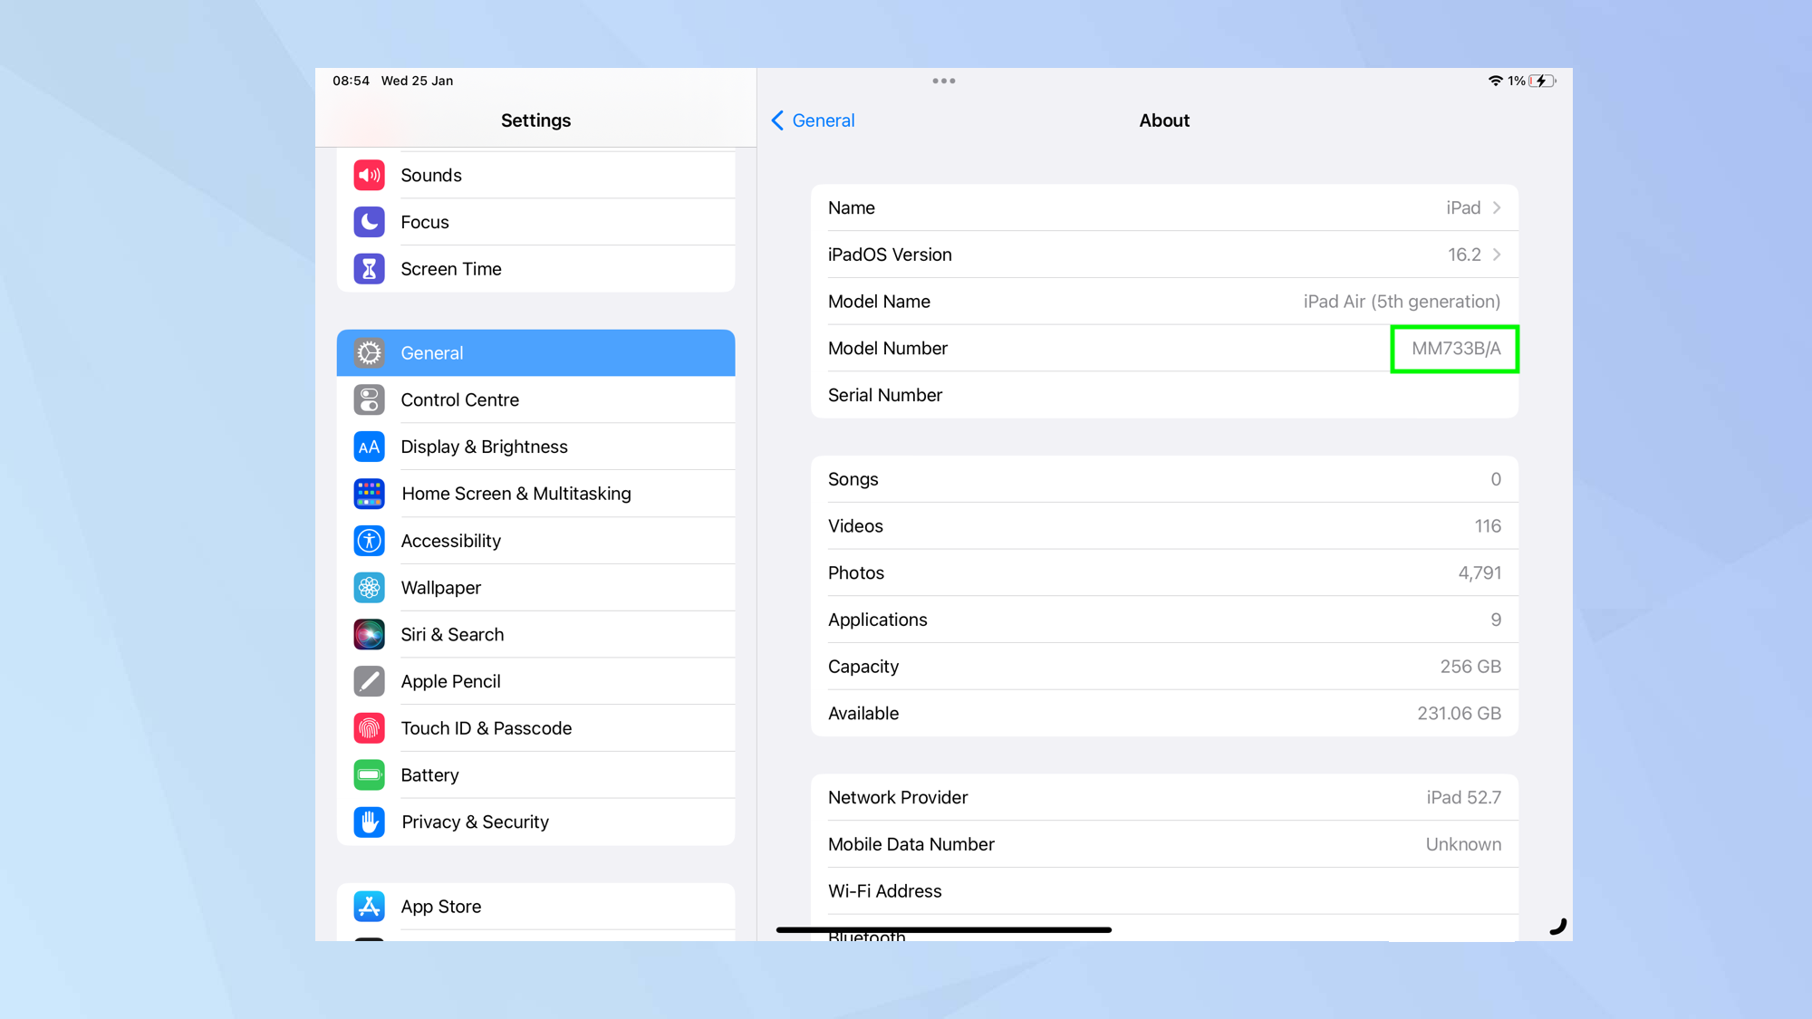The width and height of the screenshot is (1812, 1019).
Task: Open iPadOS Version details chevron
Action: tap(1497, 255)
